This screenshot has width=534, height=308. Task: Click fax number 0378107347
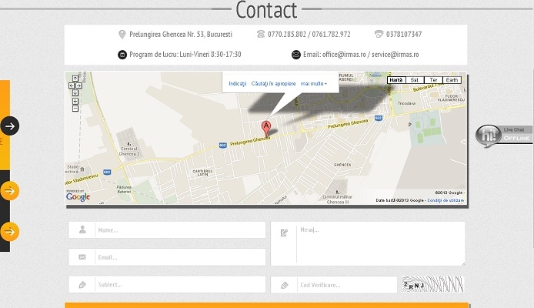pyautogui.click(x=404, y=35)
